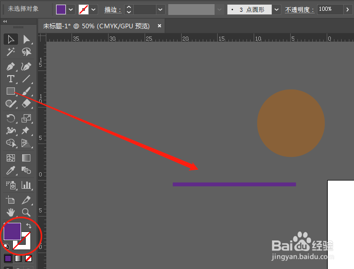Viewport: 354px width, 269px height.
Task: Select the Eraser tool
Action: click(x=26, y=103)
